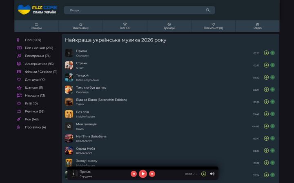Image resolution: width=294 pixels, height=183 pixels.
Task: Switch to the Радіо tab
Action: coord(257,26)
